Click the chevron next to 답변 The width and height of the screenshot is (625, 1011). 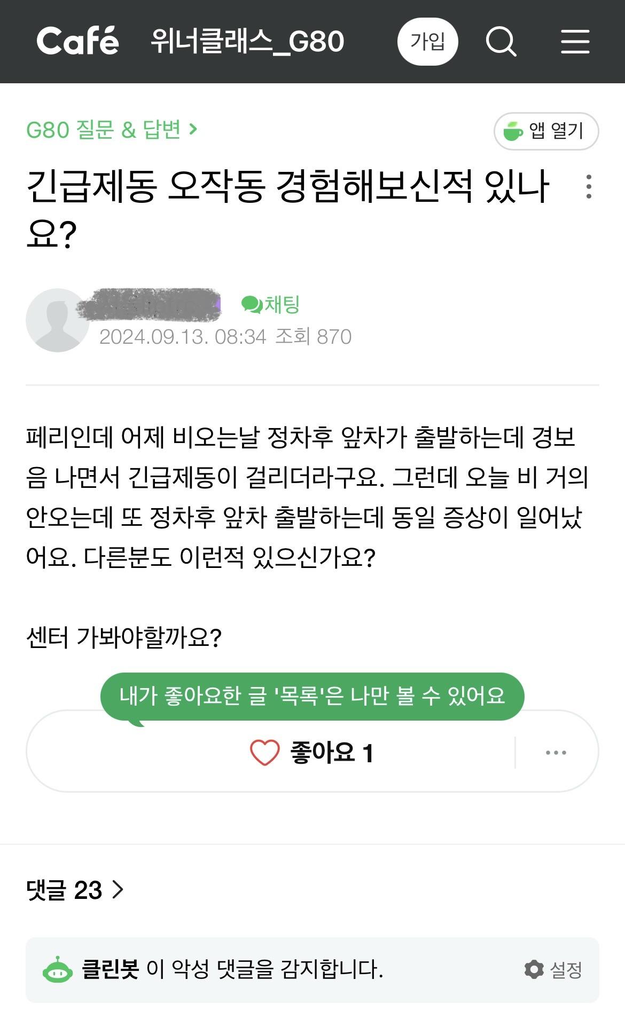(x=193, y=129)
